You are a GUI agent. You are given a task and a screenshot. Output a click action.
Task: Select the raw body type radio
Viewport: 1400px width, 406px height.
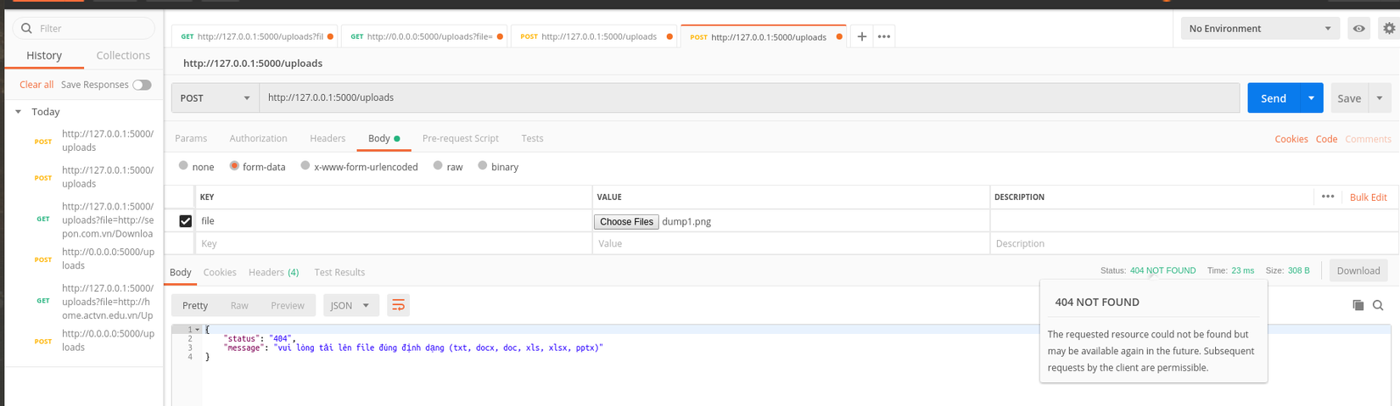coord(438,166)
